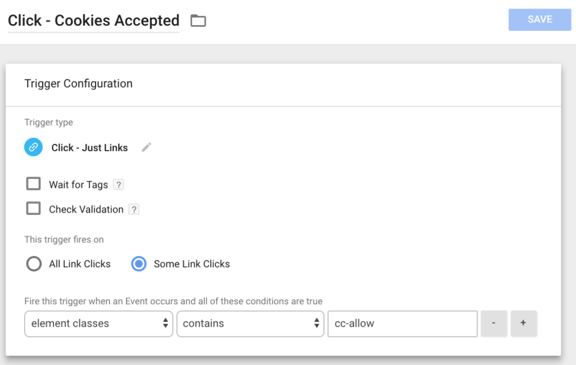Enable the Wait for Tags checkbox

(x=33, y=183)
